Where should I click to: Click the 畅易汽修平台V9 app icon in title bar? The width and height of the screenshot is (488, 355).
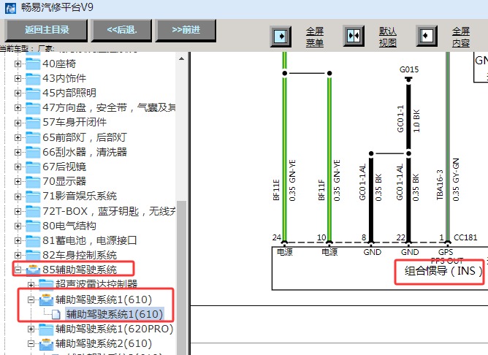click(10, 8)
